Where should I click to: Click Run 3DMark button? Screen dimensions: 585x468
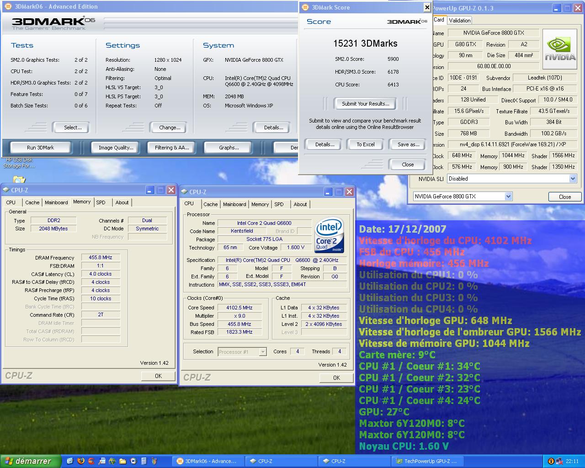(40, 148)
